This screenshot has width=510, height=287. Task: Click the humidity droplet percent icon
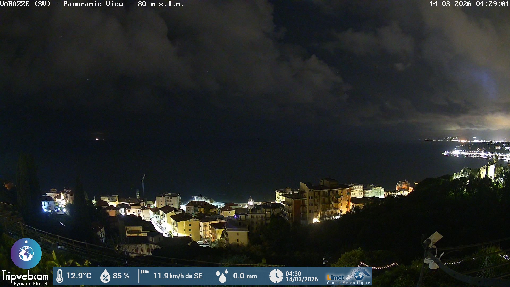(x=105, y=276)
